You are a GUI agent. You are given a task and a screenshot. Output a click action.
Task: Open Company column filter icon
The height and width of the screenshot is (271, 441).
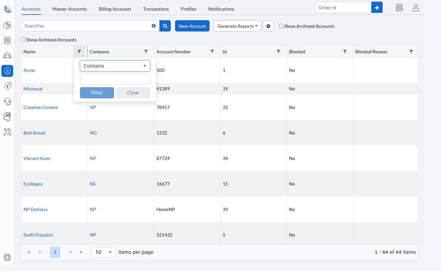pos(146,52)
